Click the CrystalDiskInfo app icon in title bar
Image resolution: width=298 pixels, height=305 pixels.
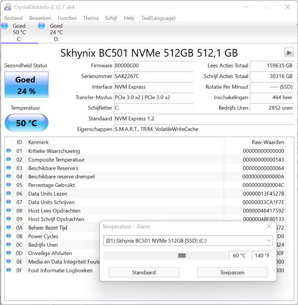(x=7, y=7)
